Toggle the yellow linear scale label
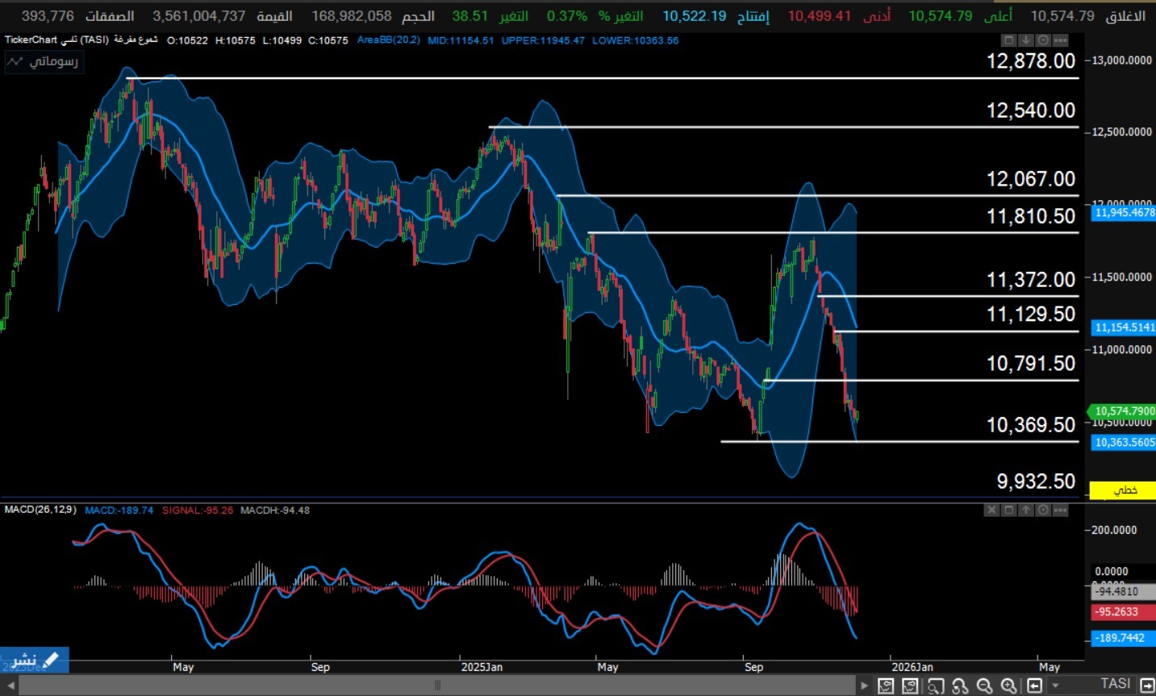This screenshot has width=1156, height=696. 1125,490
